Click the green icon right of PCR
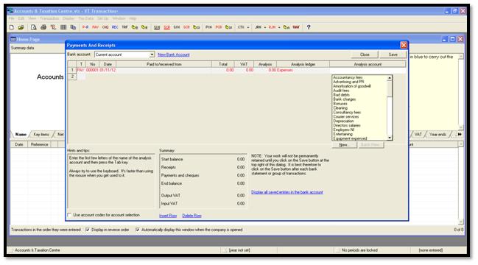478x265 pixels. point(228,27)
